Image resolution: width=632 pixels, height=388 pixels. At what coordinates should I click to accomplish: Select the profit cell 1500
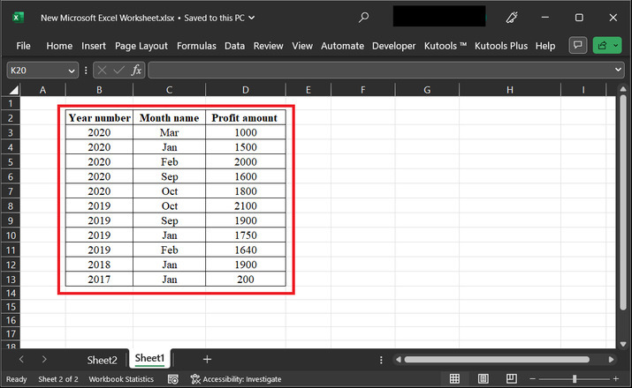246,147
